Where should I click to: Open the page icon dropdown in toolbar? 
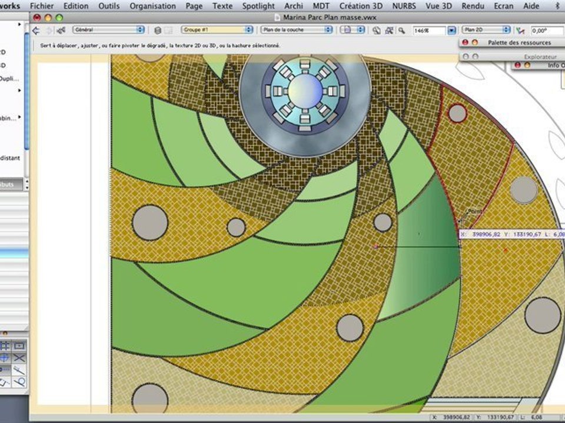pyautogui.click(x=353, y=30)
